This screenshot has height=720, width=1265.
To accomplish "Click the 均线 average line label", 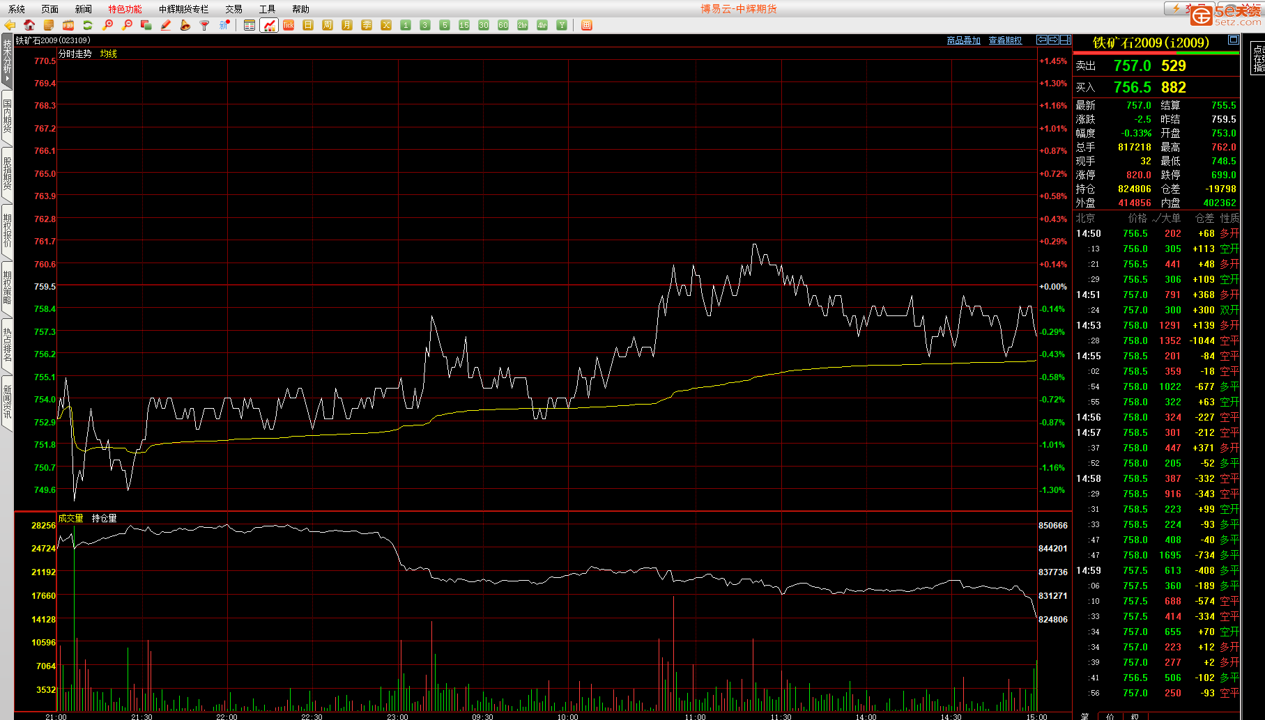I will click(x=109, y=54).
